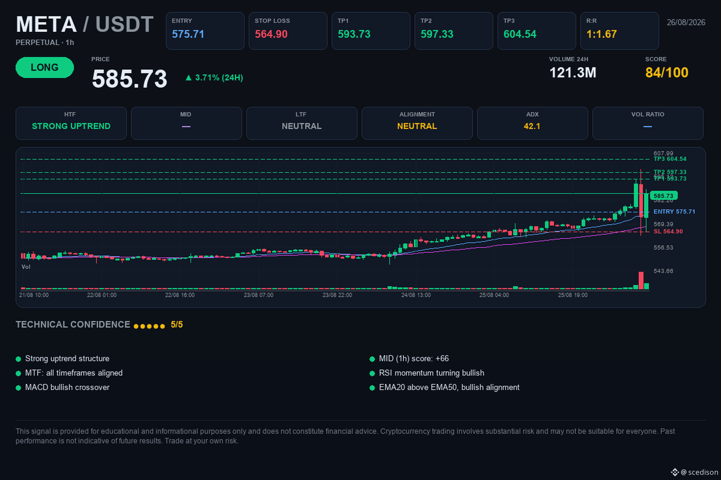Click the five yellow confidence dots
721x480 pixels.
[x=149, y=326]
